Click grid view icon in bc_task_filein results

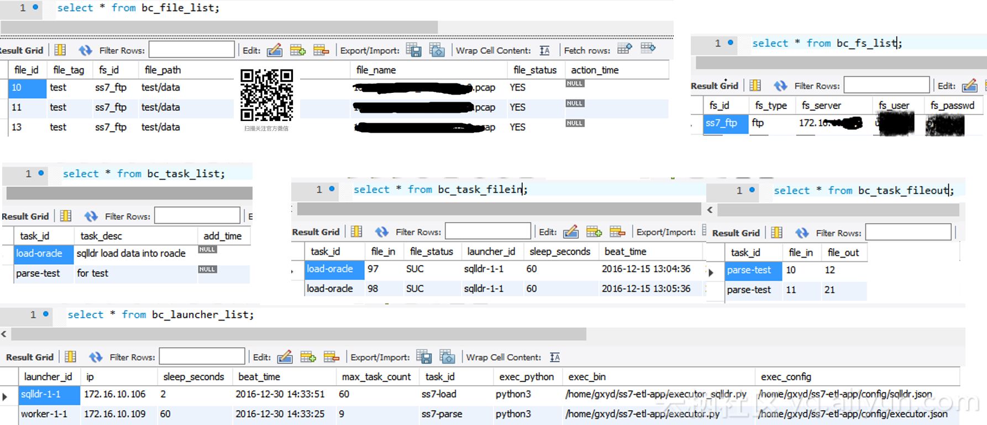tap(356, 232)
